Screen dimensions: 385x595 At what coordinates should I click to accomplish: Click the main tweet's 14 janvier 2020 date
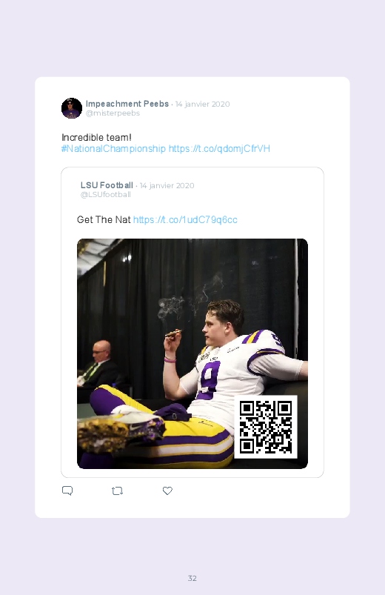pyautogui.click(x=203, y=104)
